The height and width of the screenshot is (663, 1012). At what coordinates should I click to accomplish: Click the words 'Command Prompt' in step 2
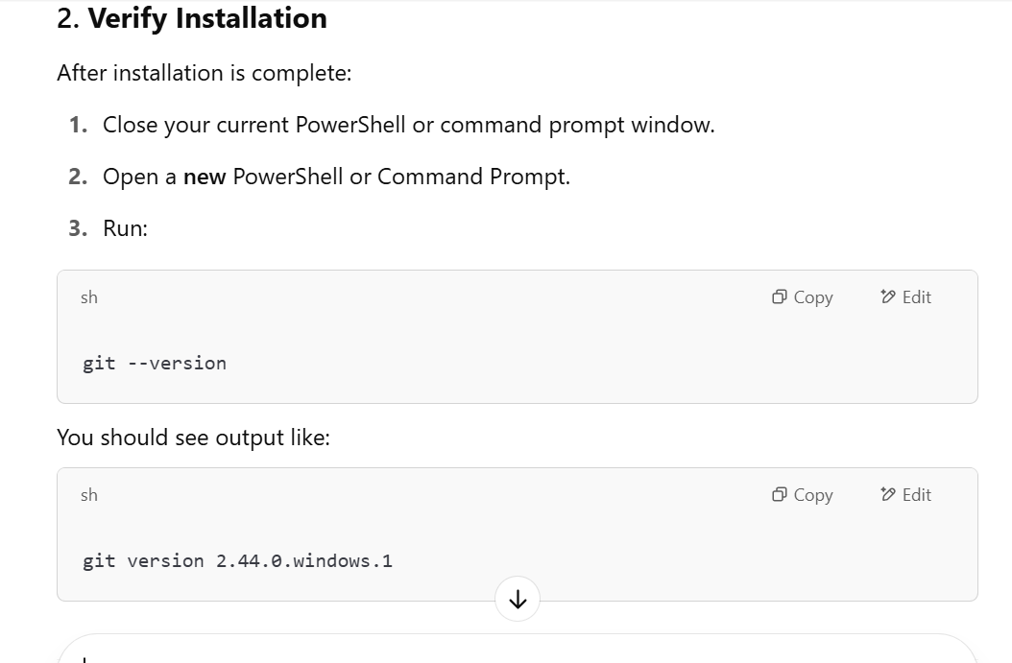coord(471,177)
